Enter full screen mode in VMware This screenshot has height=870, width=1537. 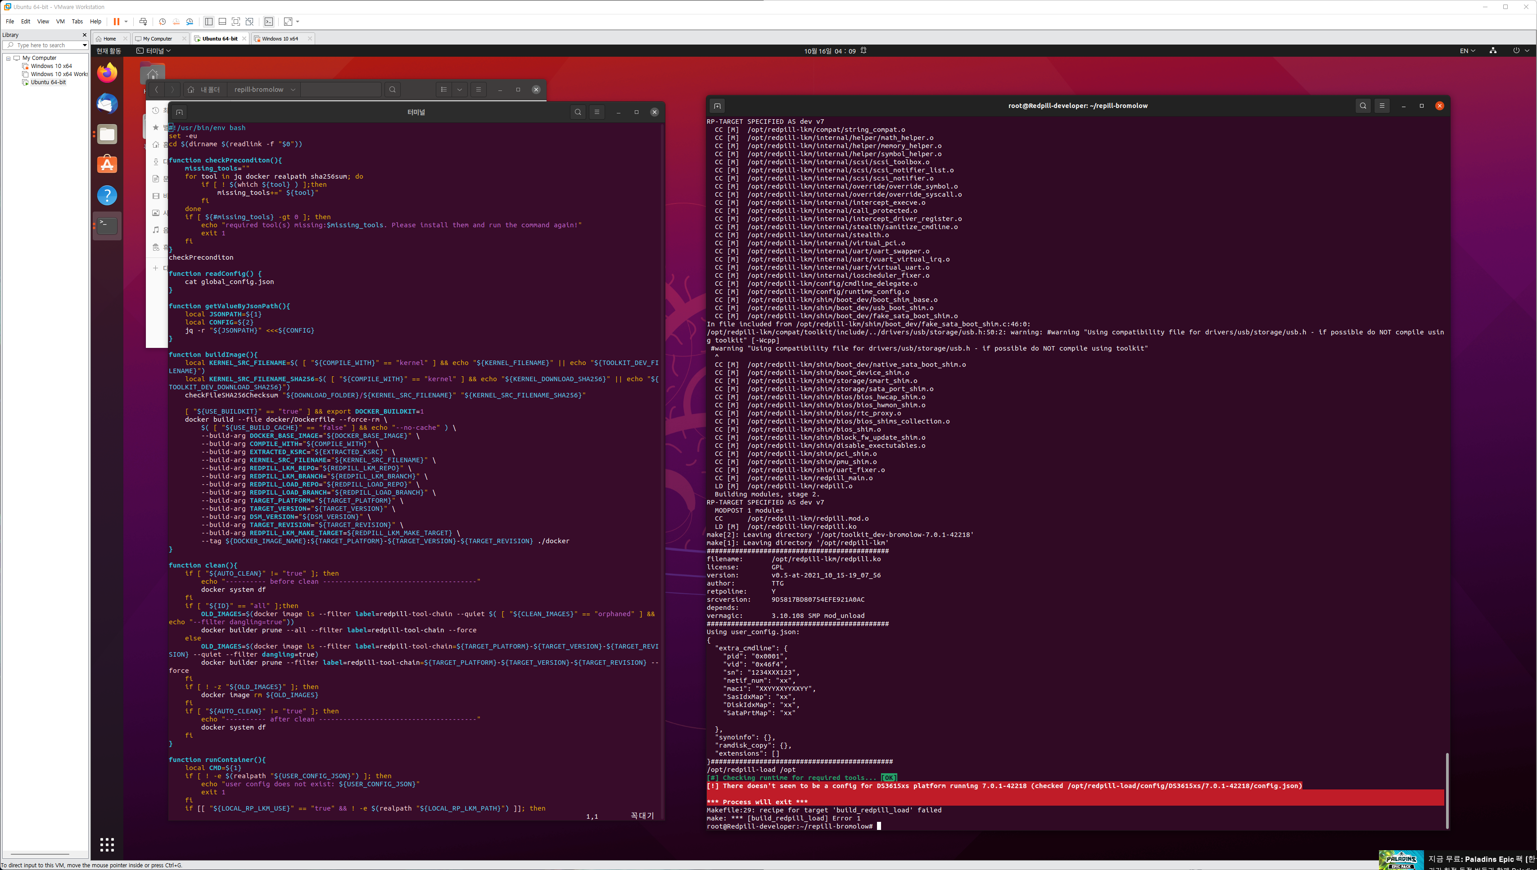235,22
